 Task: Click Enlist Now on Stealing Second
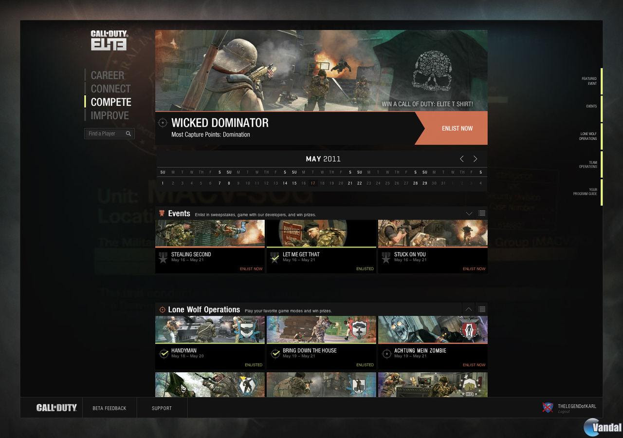[251, 269]
